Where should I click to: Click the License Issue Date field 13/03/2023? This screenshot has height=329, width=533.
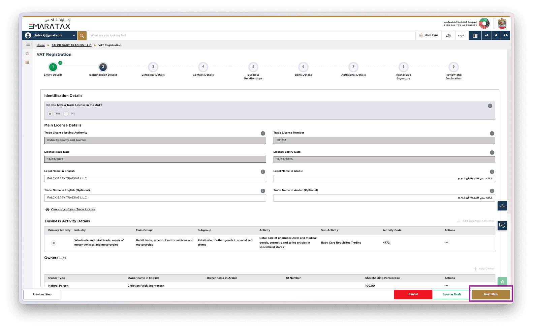click(x=155, y=159)
